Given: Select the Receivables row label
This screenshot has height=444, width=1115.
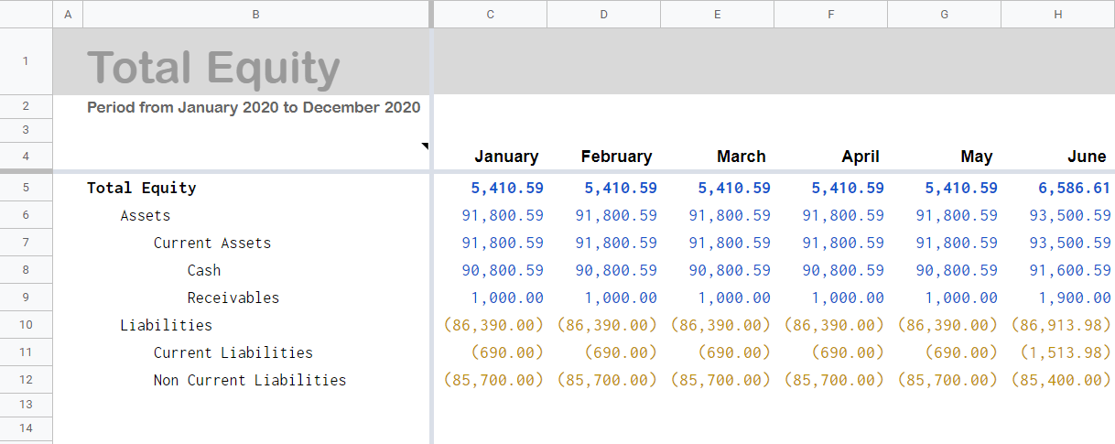Looking at the screenshot, I should click(233, 298).
